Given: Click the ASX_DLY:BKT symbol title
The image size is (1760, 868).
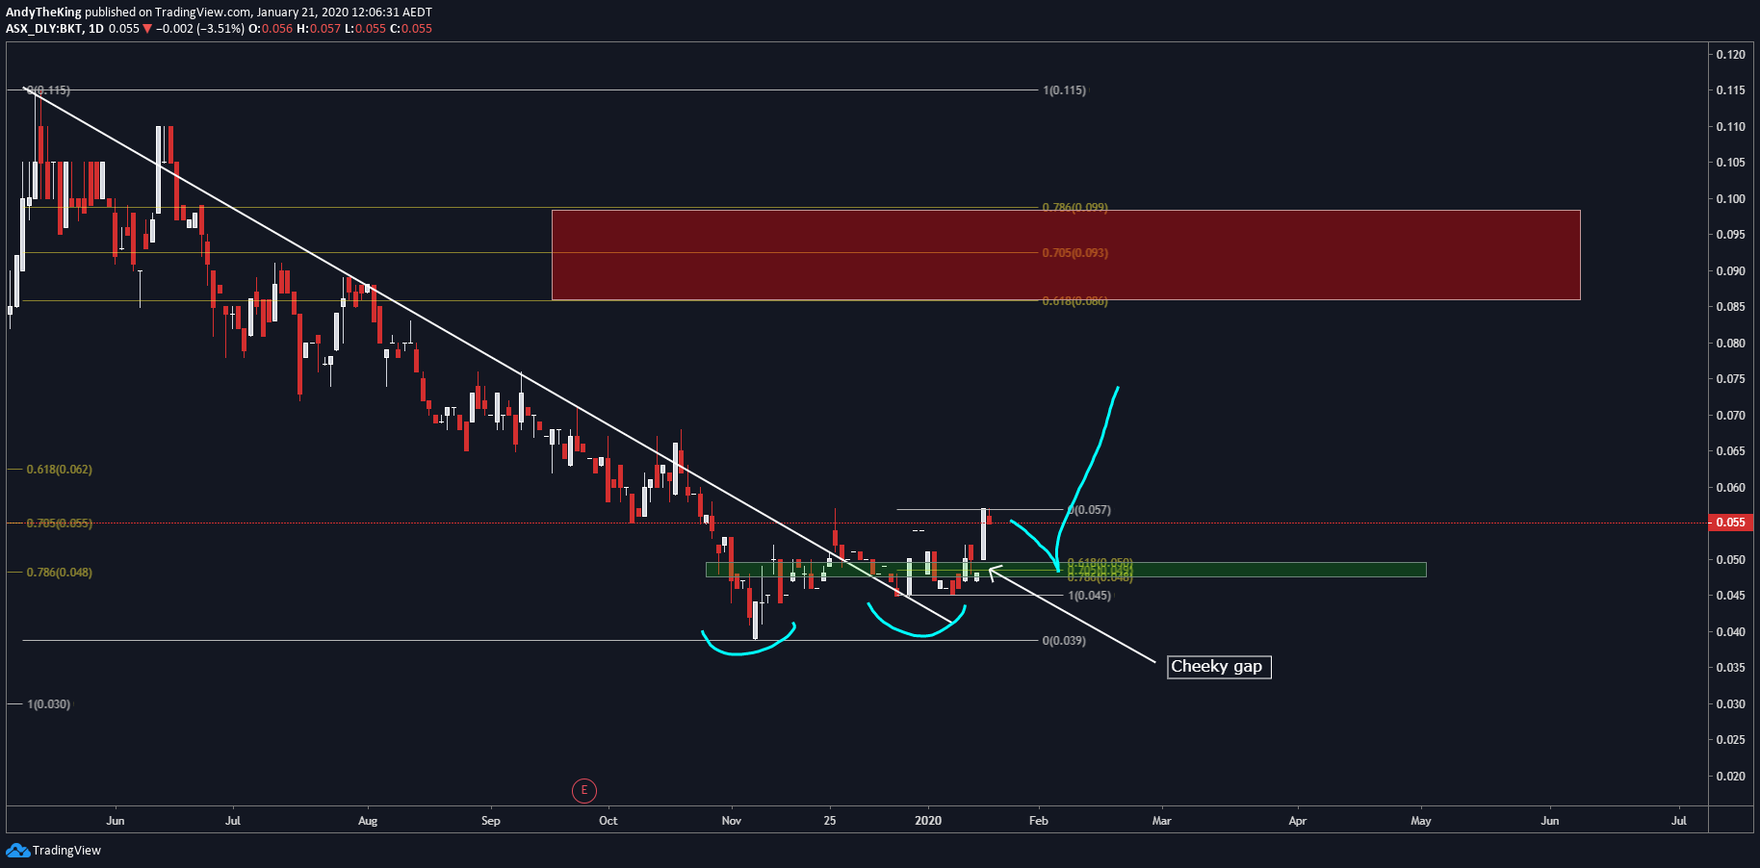Looking at the screenshot, I should coord(44,29).
